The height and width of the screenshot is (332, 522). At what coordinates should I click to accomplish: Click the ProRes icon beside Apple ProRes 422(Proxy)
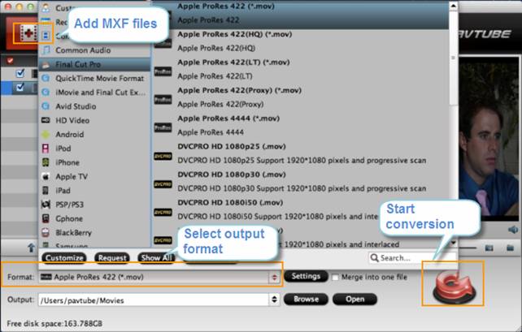[163, 99]
